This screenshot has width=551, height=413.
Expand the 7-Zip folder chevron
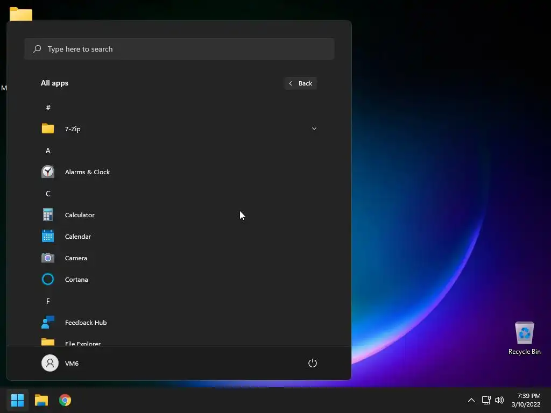(x=314, y=129)
